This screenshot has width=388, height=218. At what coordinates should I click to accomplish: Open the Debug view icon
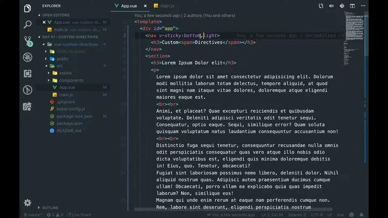click(x=27, y=58)
